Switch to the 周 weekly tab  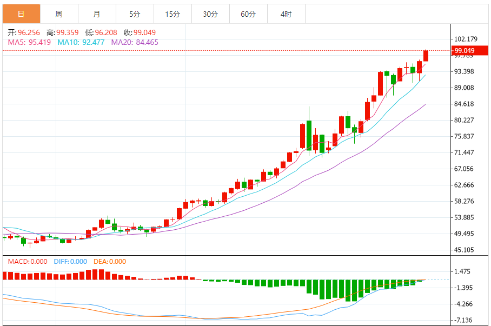58,14
